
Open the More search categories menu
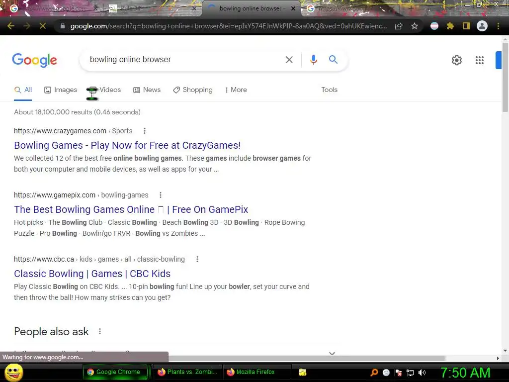click(236, 90)
